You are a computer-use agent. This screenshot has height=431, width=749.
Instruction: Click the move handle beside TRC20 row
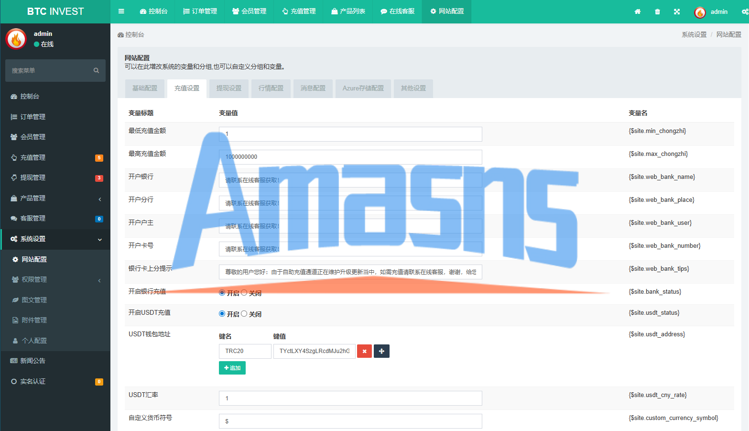(x=381, y=351)
